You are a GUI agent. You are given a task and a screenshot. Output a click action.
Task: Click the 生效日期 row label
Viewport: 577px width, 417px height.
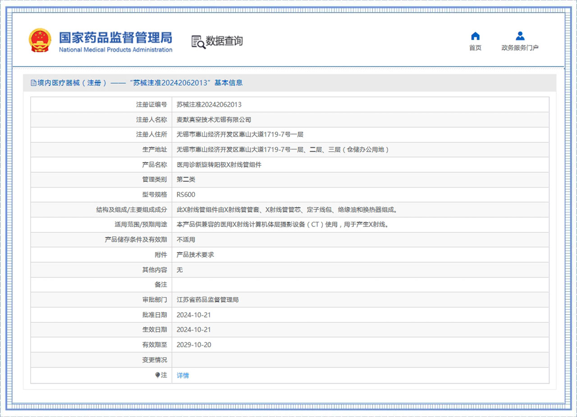[155, 330]
